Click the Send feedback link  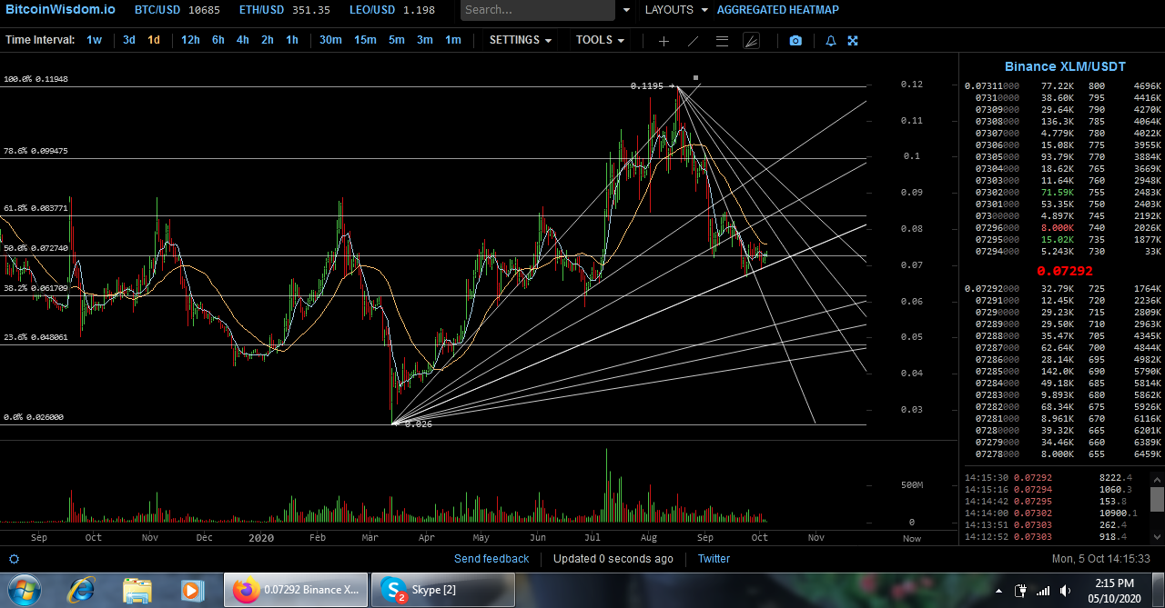click(x=491, y=559)
